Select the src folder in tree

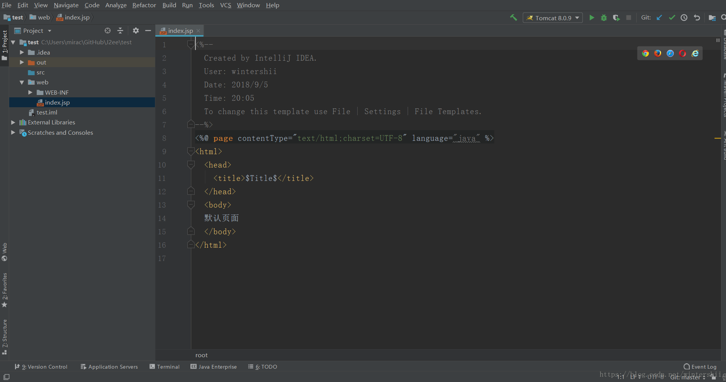40,73
